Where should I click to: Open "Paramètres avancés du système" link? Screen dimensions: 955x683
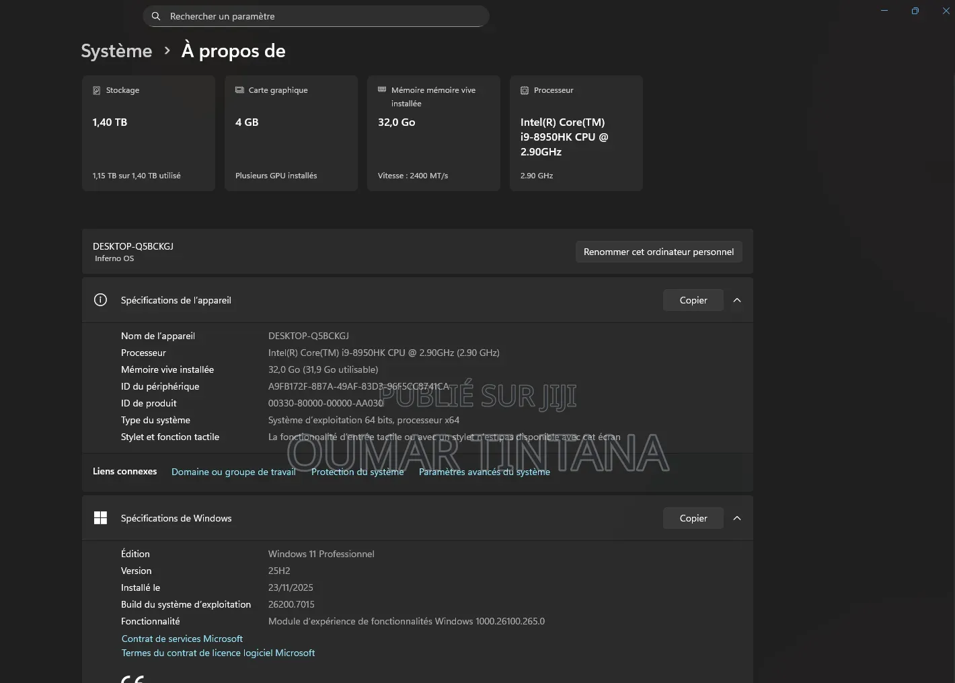[484, 472]
